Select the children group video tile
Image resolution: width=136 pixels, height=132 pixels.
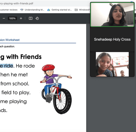(112, 64)
